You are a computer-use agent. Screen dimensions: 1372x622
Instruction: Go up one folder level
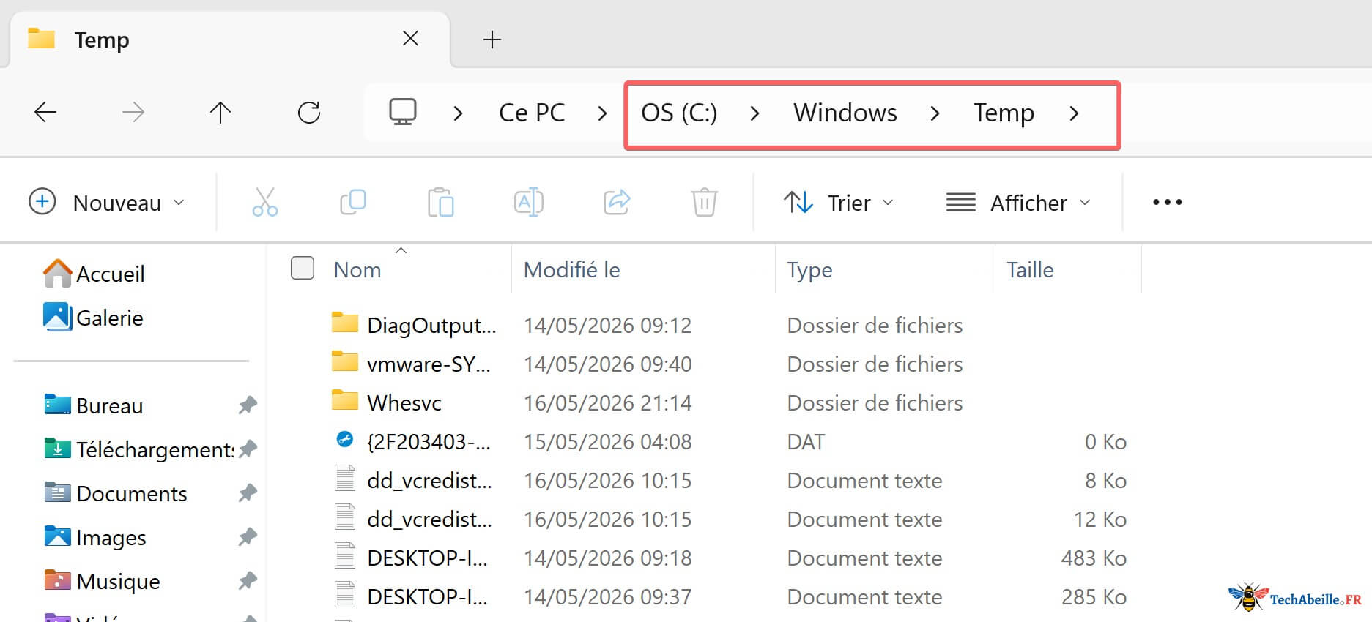click(220, 112)
